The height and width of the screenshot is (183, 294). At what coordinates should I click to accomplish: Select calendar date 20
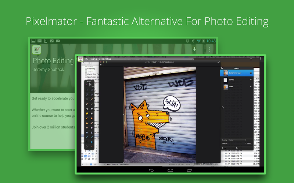[86, 156]
